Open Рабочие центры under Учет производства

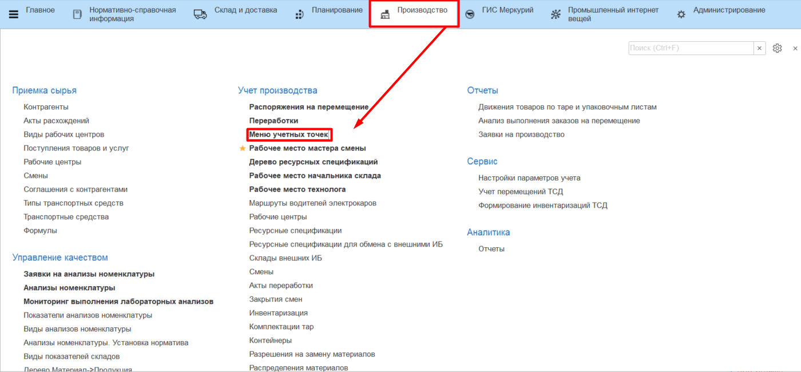point(278,217)
